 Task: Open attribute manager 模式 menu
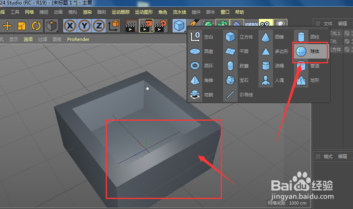click(x=328, y=156)
